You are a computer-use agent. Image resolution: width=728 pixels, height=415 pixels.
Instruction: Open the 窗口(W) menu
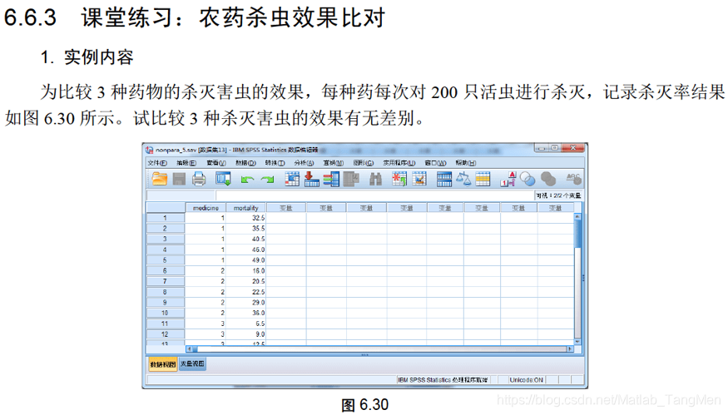pyautogui.click(x=435, y=163)
